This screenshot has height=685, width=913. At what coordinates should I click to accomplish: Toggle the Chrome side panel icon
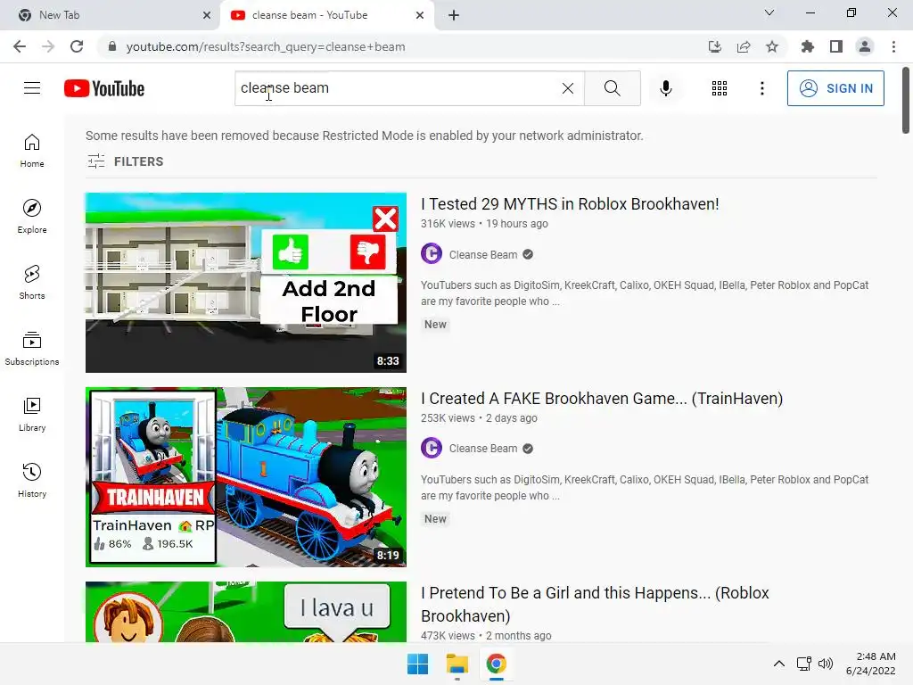point(836,46)
